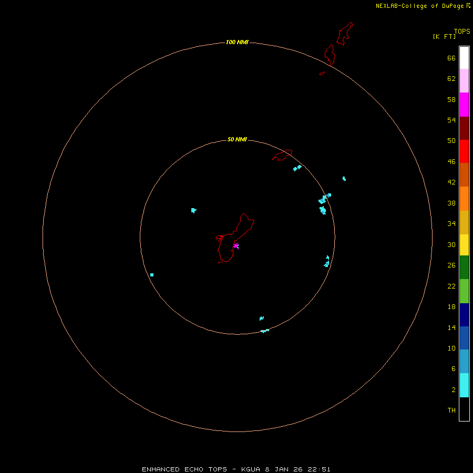Click the '50 NMI' range ring label
The height and width of the screenshot is (473, 473).
tap(237, 139)
